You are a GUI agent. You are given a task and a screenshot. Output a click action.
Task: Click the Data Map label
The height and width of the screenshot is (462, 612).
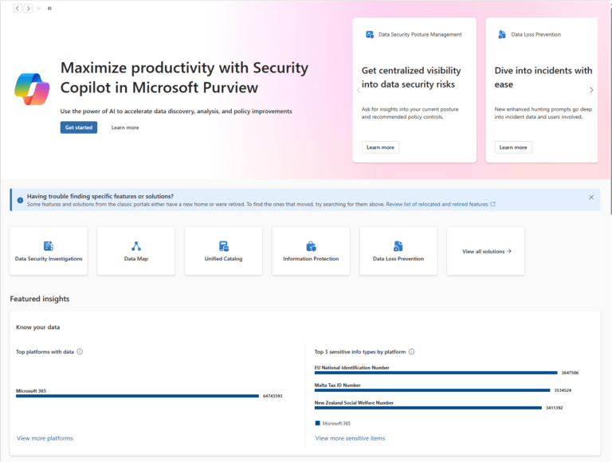click(135, 259)
